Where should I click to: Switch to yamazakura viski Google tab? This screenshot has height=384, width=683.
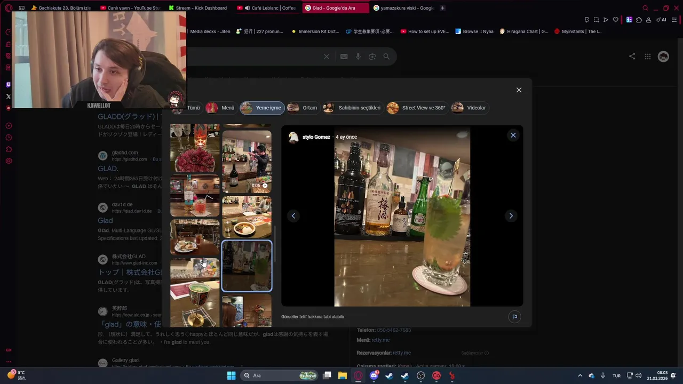pos(404,8)
